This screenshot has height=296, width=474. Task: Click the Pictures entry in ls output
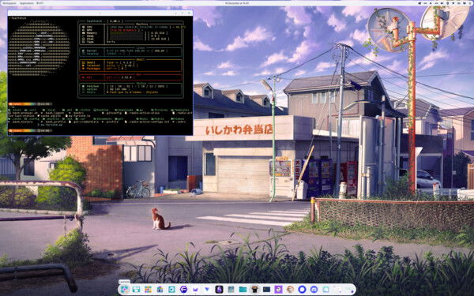point(160,110)
